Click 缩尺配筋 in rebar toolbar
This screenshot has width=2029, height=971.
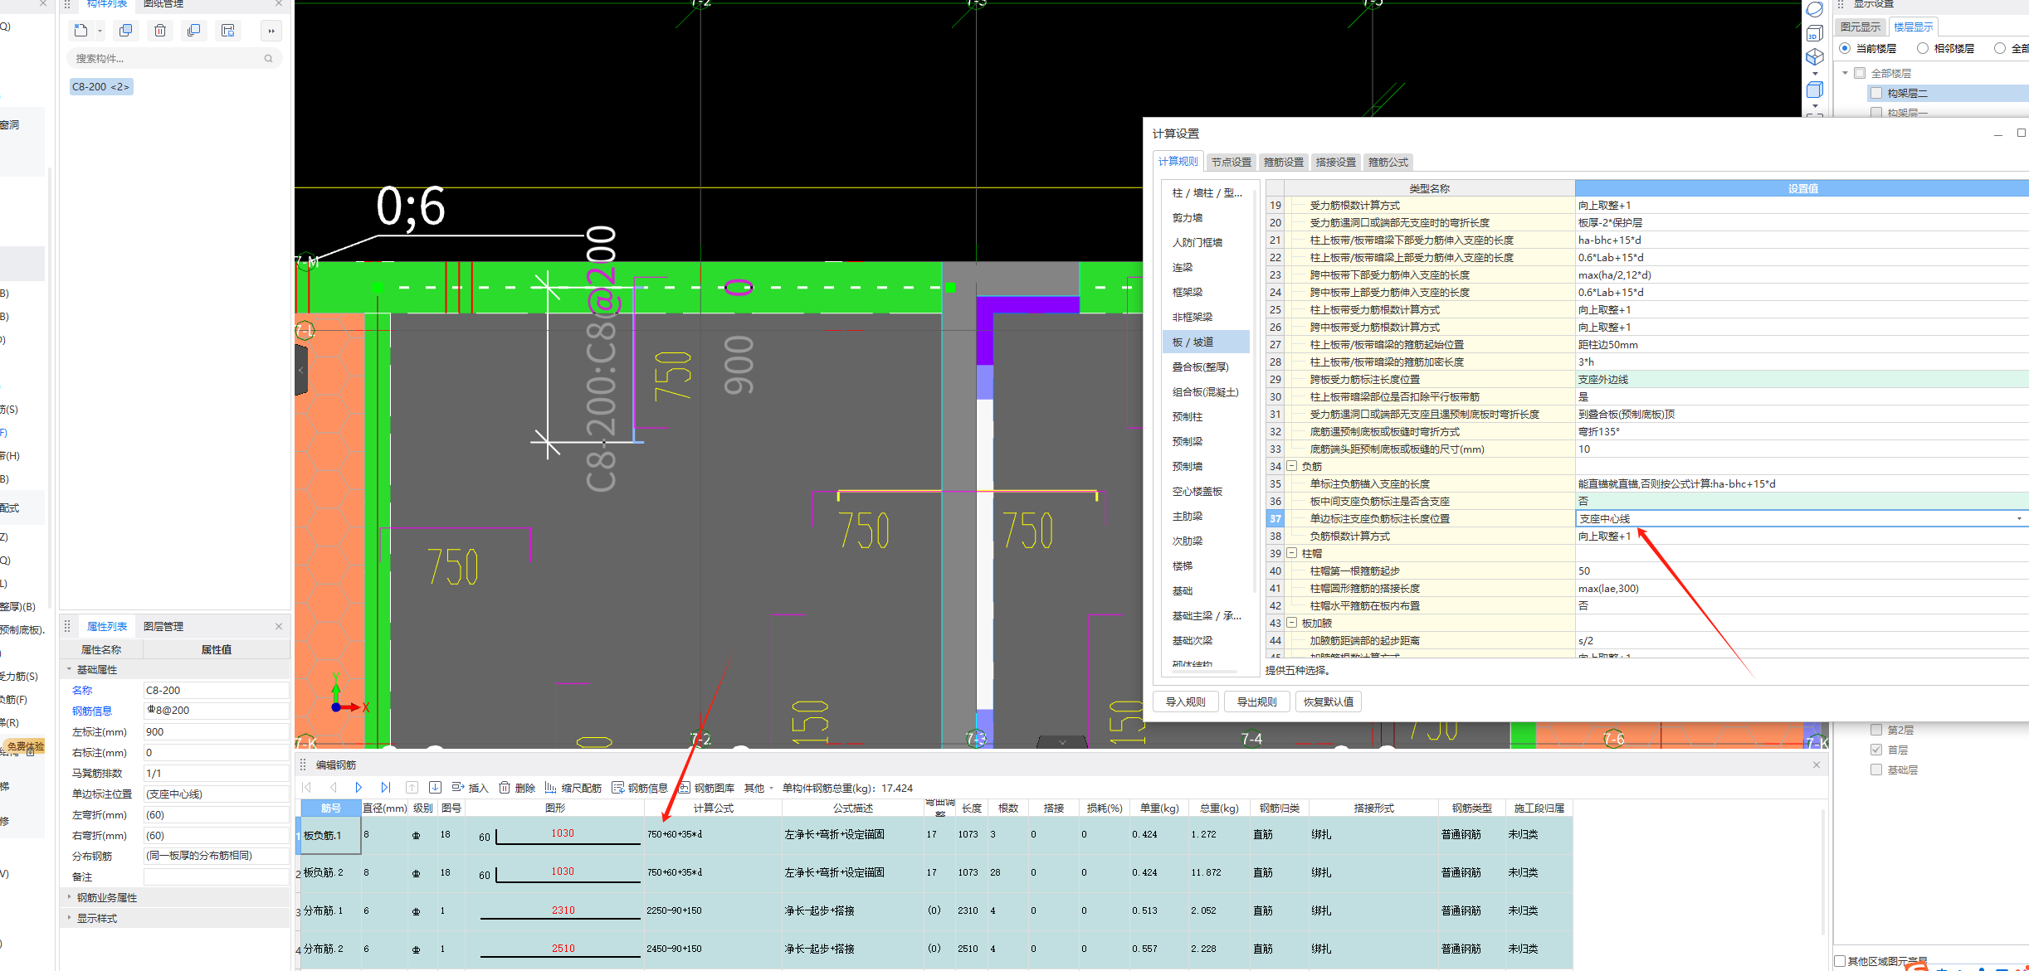coord(573,788)
